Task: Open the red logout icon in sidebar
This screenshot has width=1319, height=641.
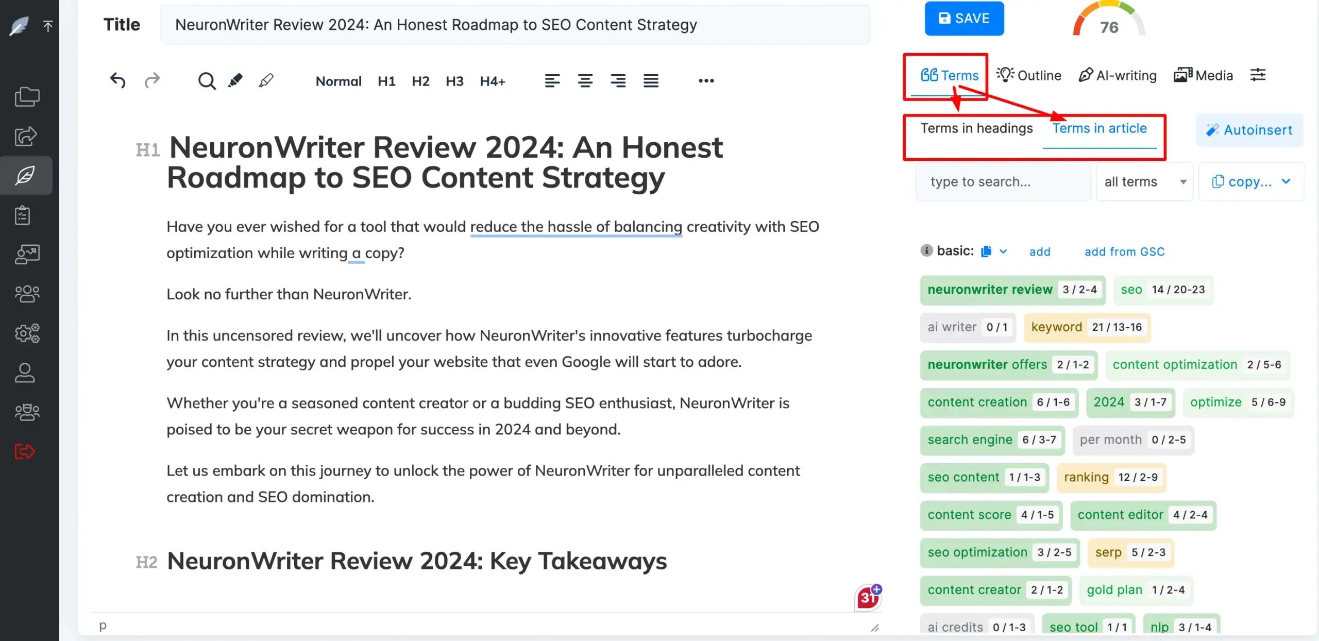Action: [x=25, y=452]
